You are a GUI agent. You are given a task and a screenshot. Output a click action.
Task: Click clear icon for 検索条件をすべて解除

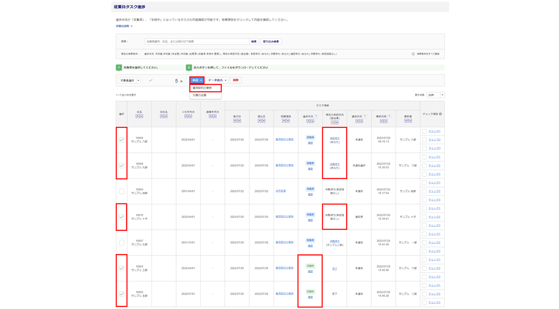click(x=413, y=54)
